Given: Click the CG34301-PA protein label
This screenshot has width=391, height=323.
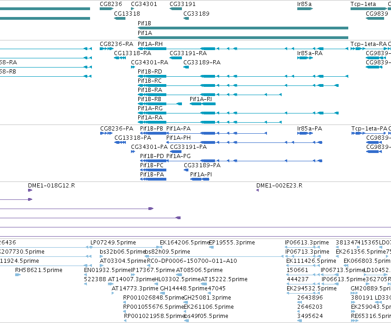Looking at the screenshot, I should coord(149,147).
